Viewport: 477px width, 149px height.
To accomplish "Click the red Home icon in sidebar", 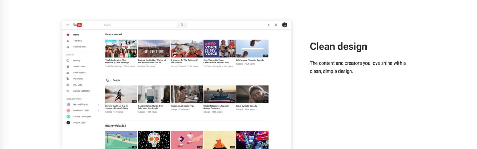I will (x=68, y=35).
